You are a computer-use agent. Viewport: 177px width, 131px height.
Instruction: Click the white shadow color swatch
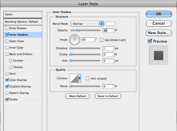[111, 24]
